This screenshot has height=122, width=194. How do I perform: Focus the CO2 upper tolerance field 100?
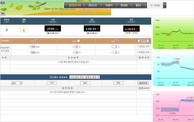(x=33, y=47)
